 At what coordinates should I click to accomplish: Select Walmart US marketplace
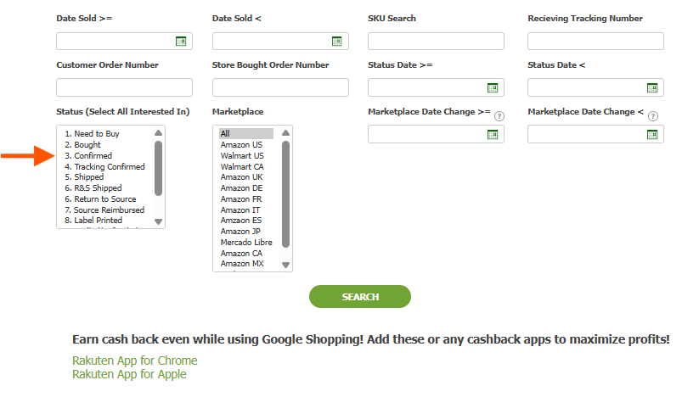click(242, 156)
